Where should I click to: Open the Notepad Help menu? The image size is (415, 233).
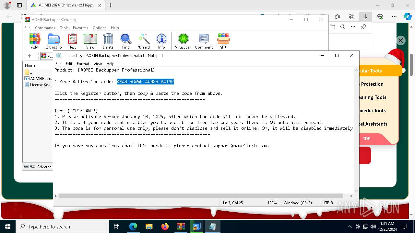[110, 64]
